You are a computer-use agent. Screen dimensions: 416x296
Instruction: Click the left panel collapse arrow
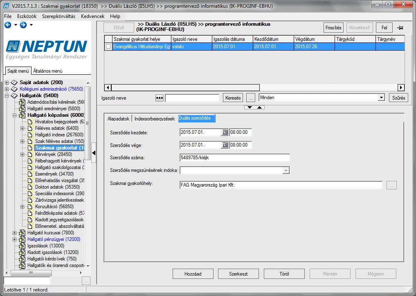point(94,153)
